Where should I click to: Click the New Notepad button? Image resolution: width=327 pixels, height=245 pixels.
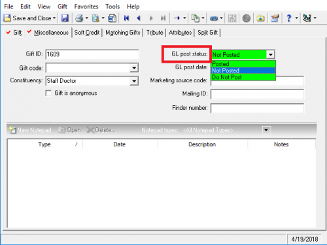[x=30, y=130]
